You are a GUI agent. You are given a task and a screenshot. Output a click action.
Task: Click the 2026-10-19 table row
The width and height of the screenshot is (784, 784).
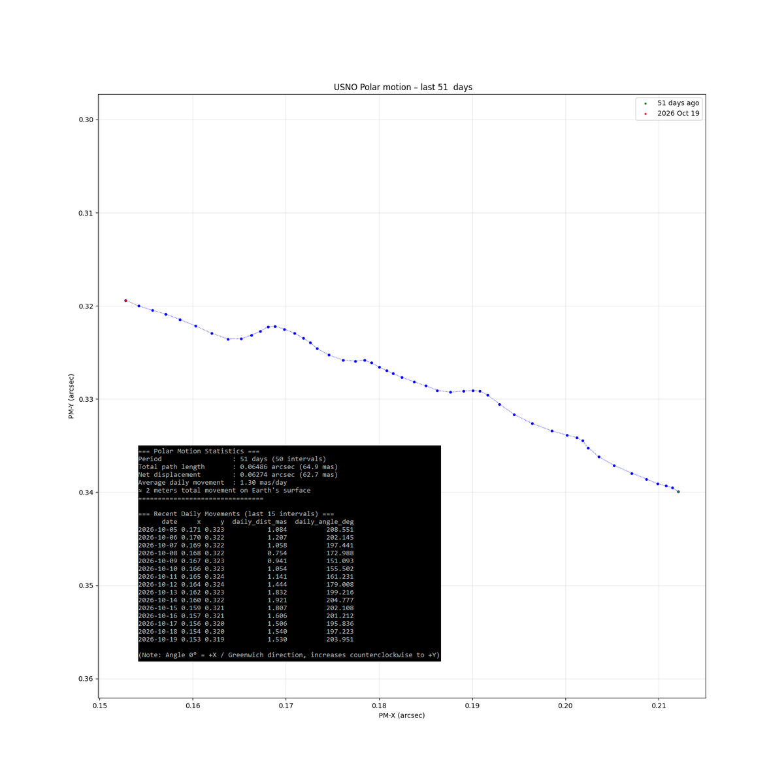coord(246,639)
